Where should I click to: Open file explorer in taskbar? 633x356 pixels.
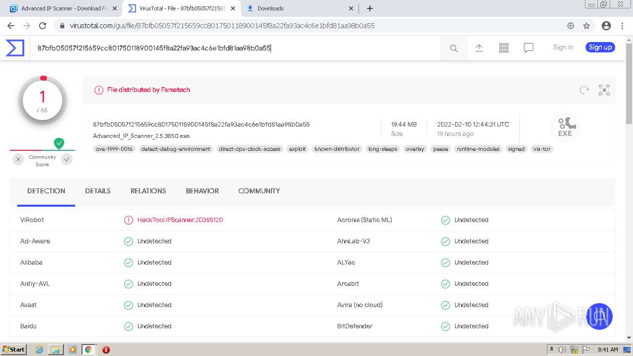click(56, 350)
